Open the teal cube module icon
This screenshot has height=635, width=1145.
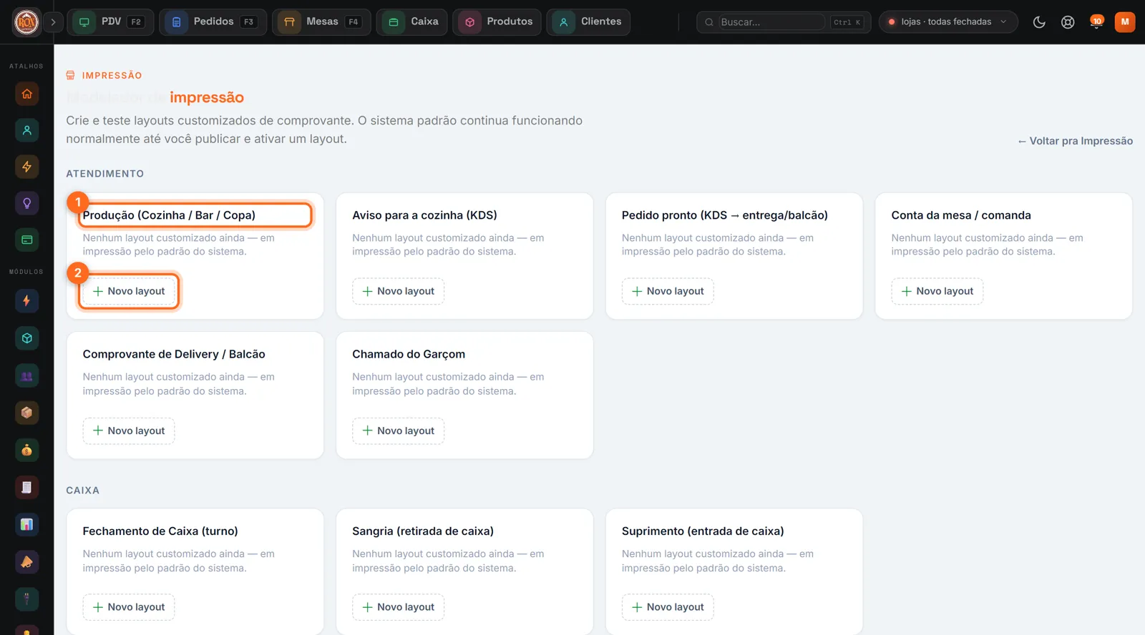pyautogui.click(x=27, y=338)
